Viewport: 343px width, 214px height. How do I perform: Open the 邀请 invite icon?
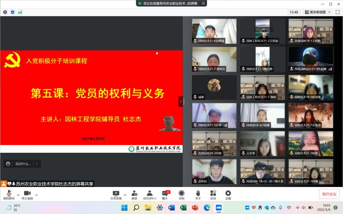[x=134, y=195]
